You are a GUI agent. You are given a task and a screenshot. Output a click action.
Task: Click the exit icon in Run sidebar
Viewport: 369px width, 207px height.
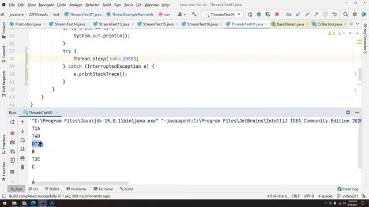point(13,160)
